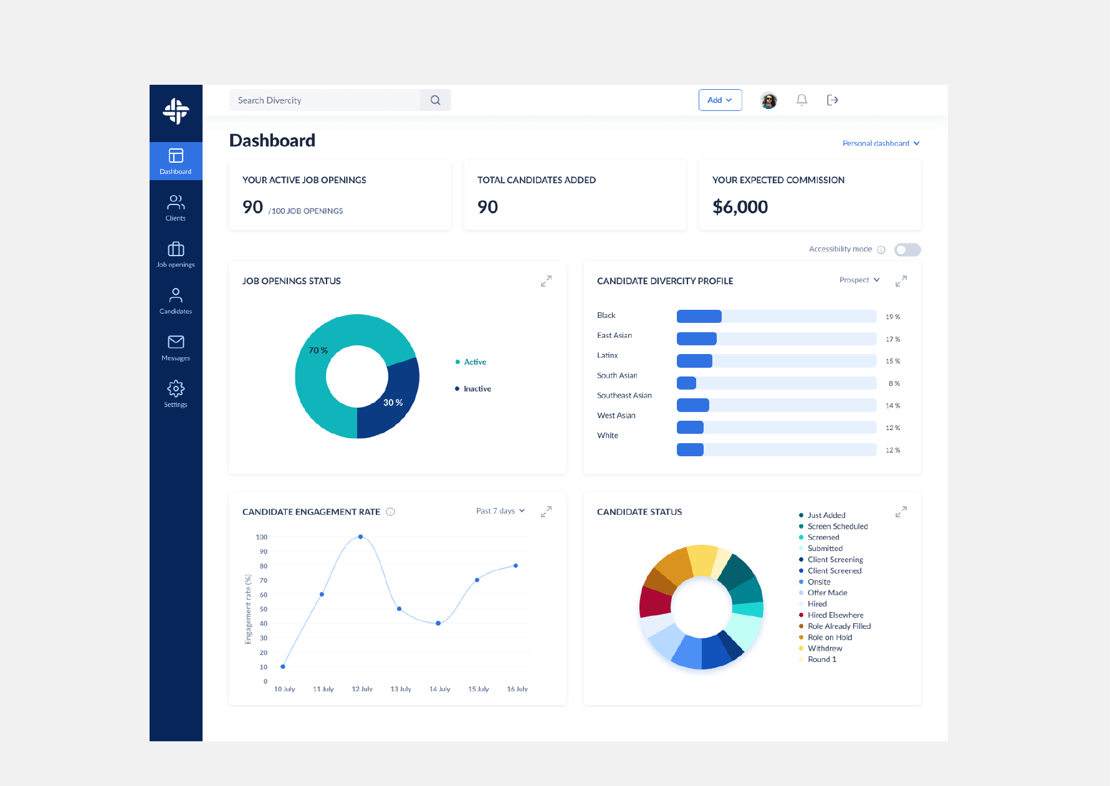Click the 15 July data point

tap(477, 580)
